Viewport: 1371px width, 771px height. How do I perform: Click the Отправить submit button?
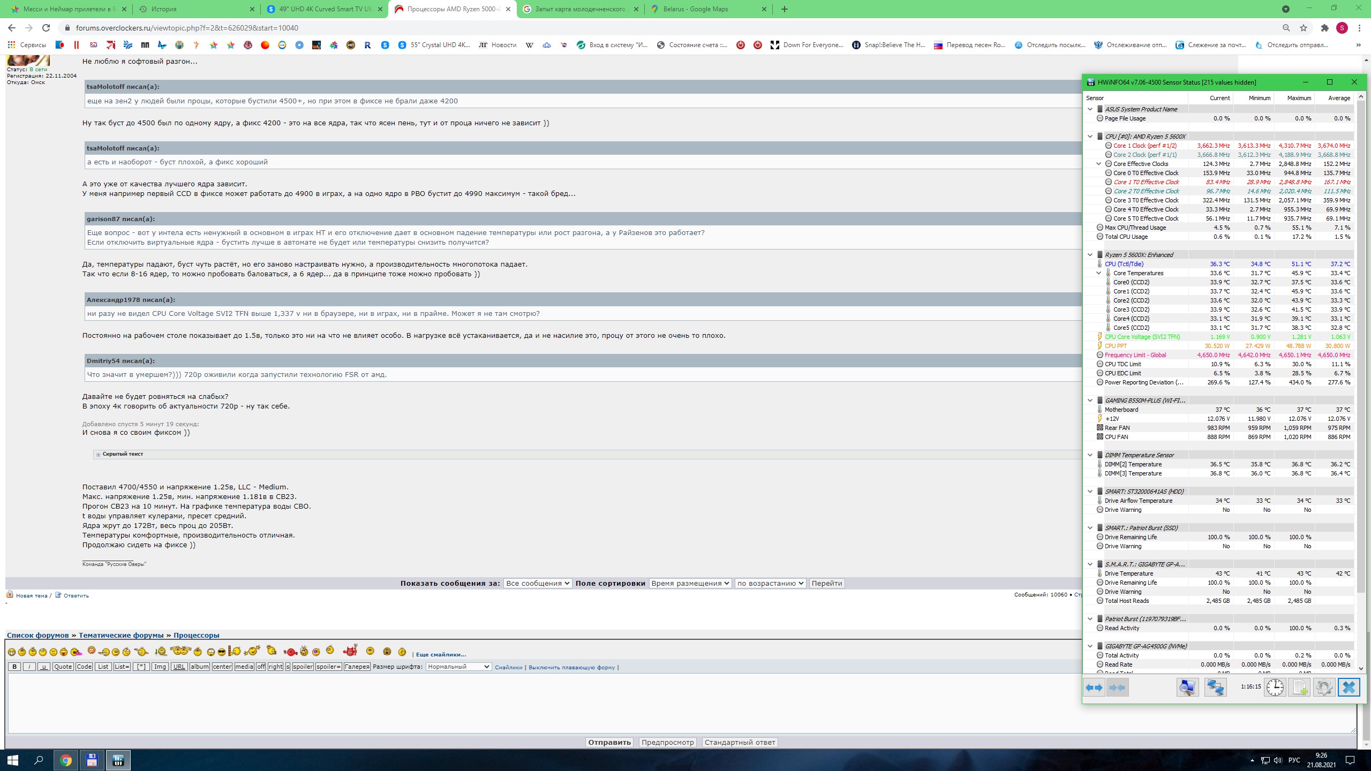pyautogui.click(x=609, y=742)
